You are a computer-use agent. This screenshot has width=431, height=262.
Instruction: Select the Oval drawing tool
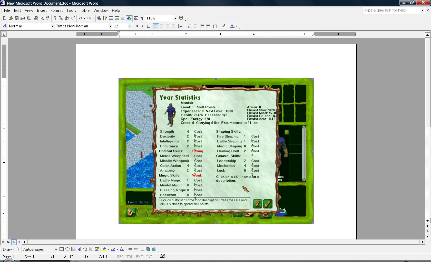(x=67, y=249)
